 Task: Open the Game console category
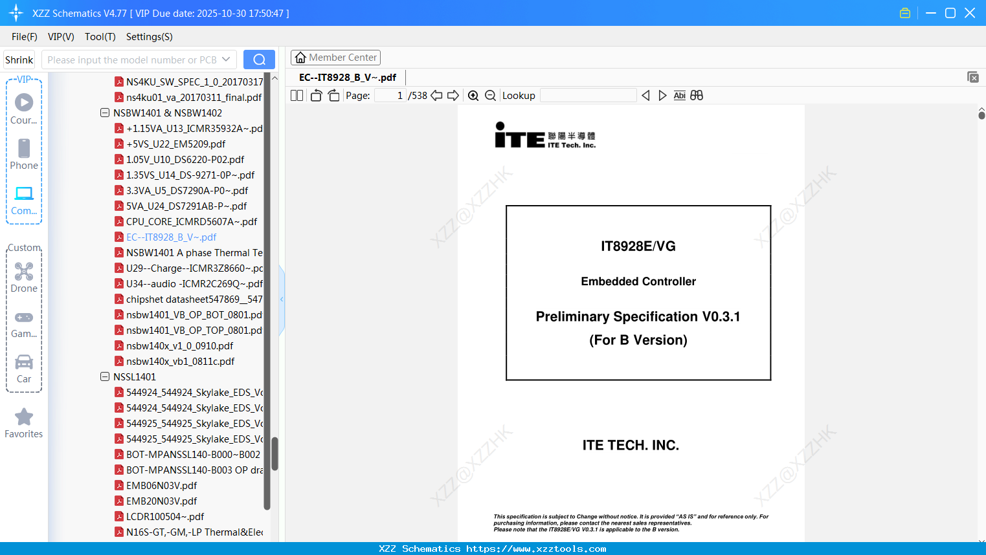24,323
